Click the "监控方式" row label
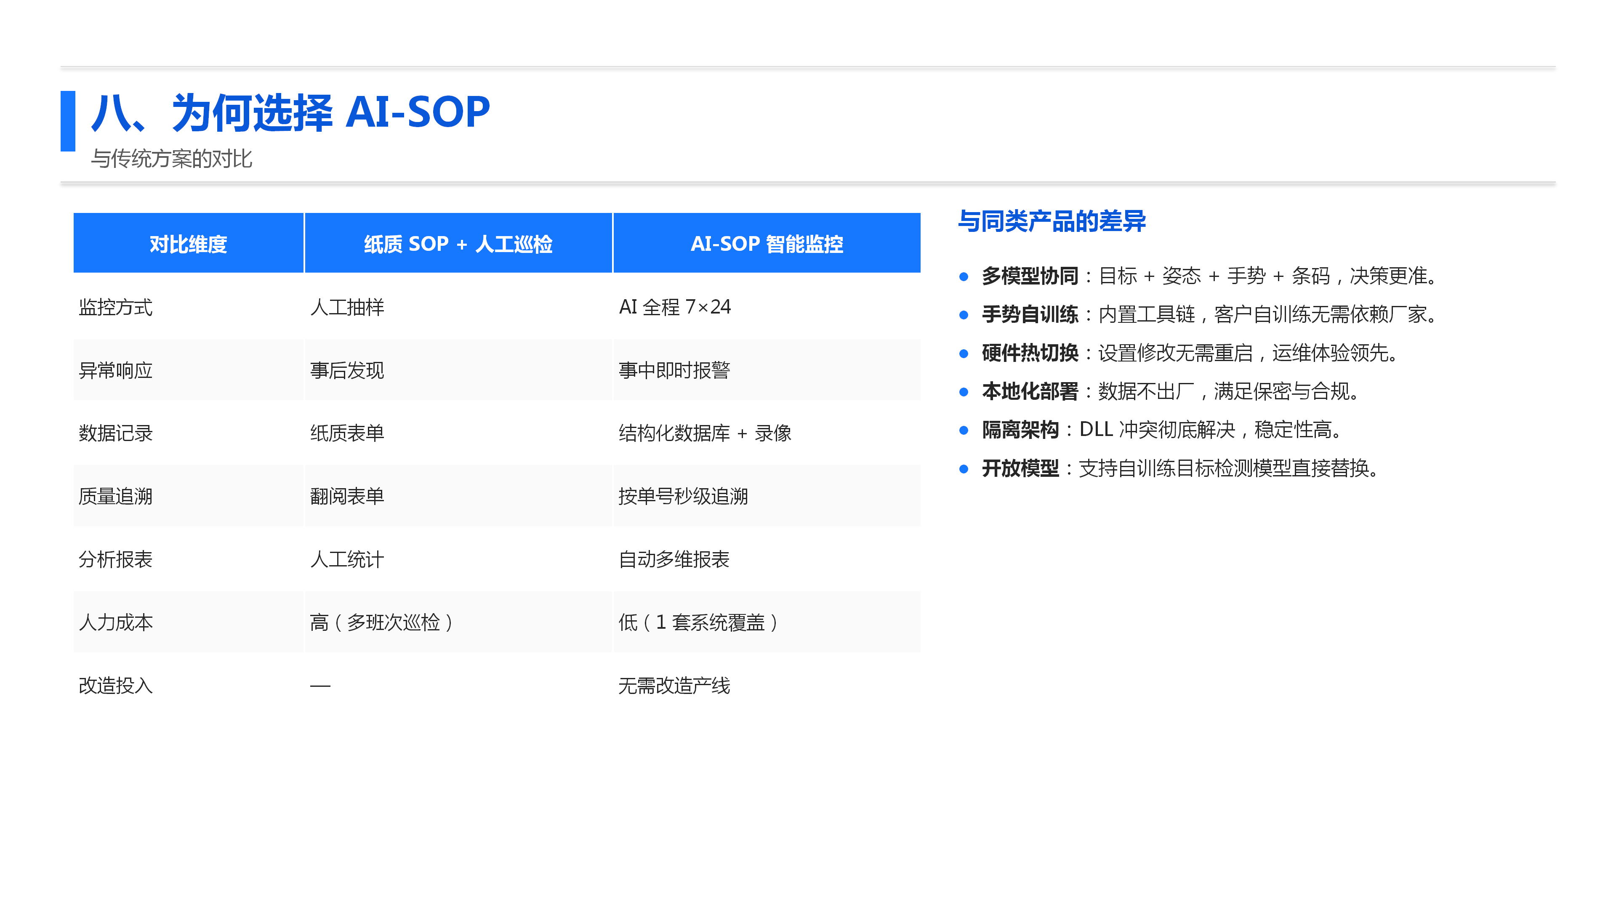Screen dimensions: 1616x909 (115, 307)
